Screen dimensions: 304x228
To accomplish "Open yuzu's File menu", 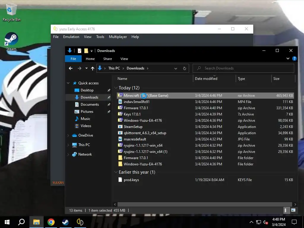I will tap(56, 37).
